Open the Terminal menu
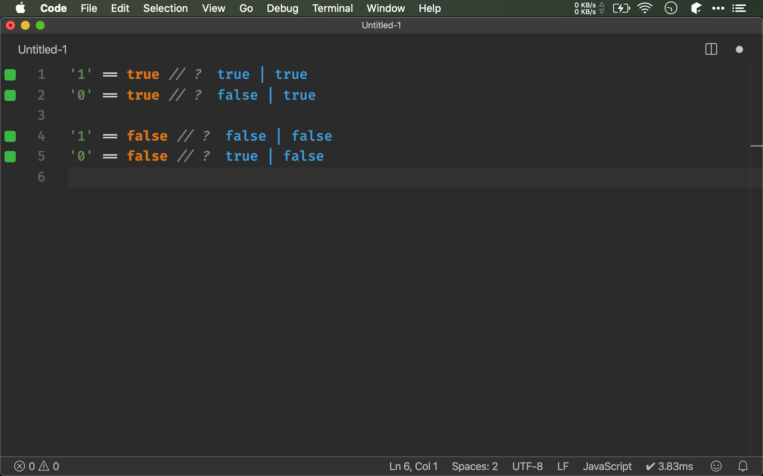 click(x=332, y=8)
